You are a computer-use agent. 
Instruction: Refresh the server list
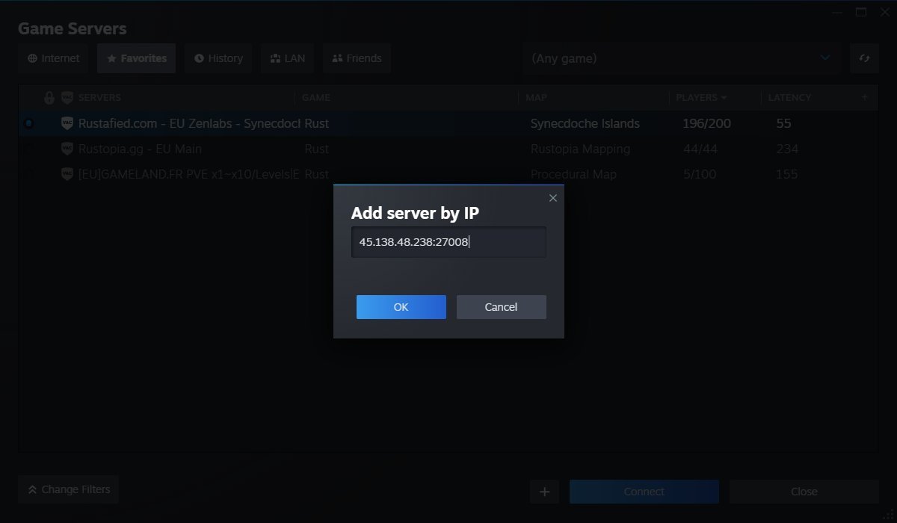click(864, 58)
